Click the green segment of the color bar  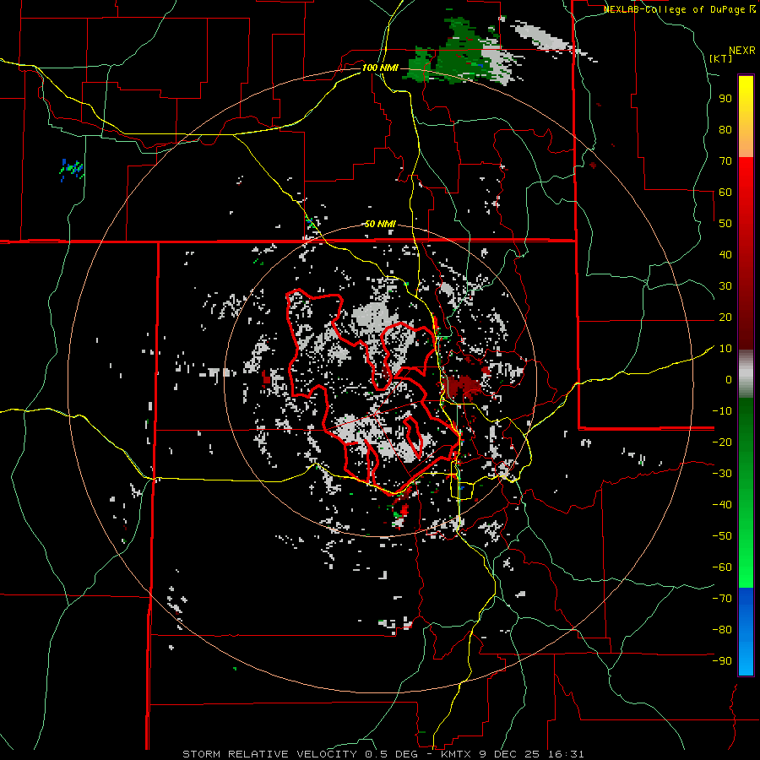point(746,493)
